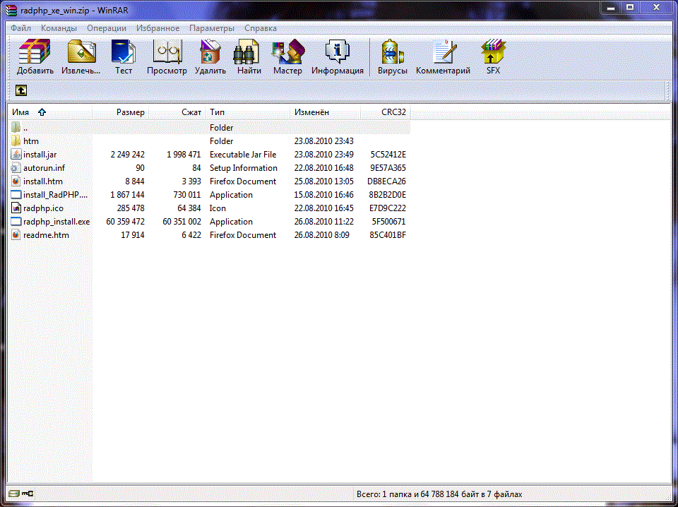The image size is (678, 507).
Task: Select the readme.htm Firefox icon
Action: pyautogui.click(x=16, y=234)
